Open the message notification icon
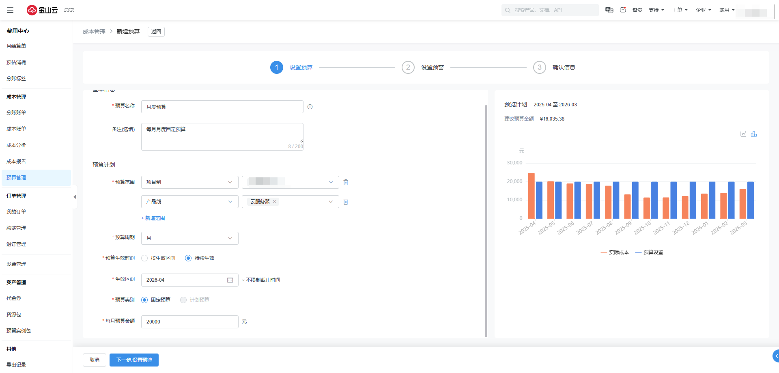The width and height of the screenshot is (779, 373). (x=623, y=10)
